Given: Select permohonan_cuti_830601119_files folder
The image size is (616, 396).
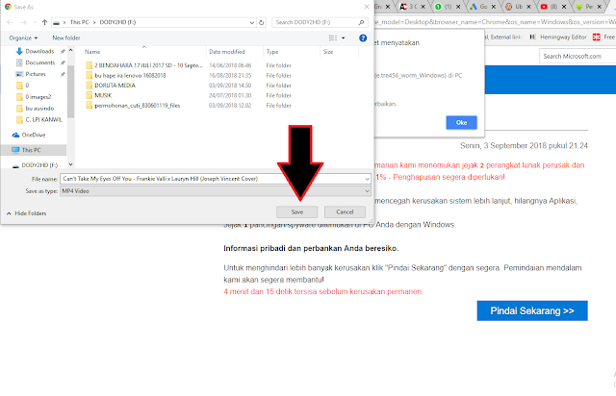Looking at the screenshot, I should (x=133, y=106).
